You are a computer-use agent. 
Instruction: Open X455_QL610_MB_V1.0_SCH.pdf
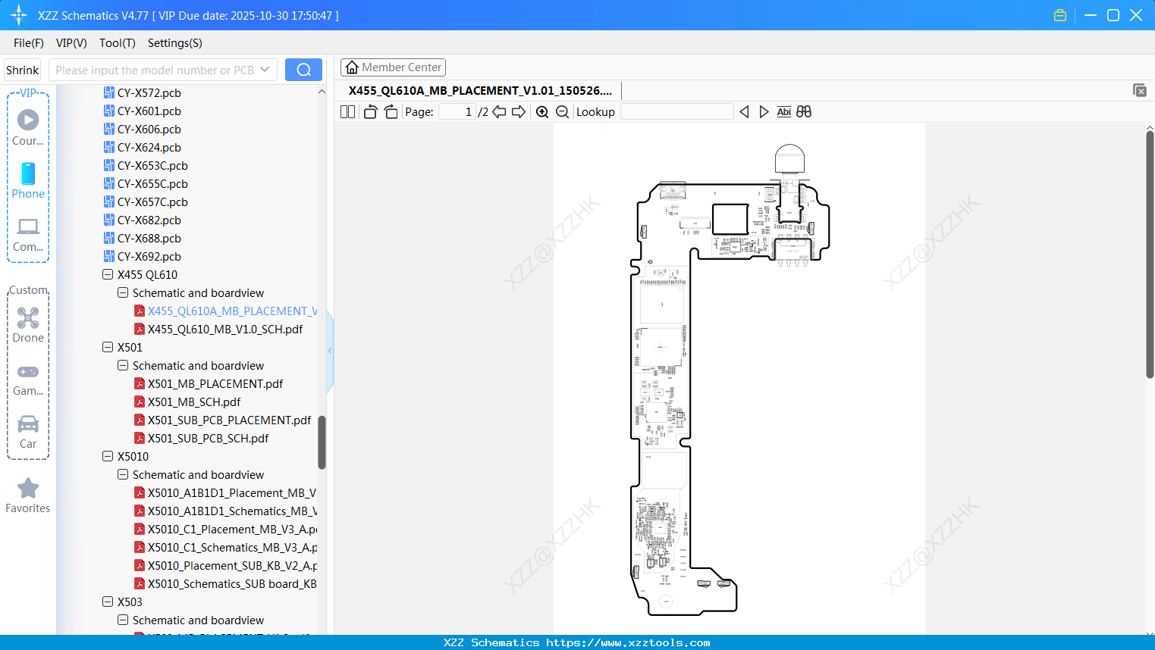225,329
